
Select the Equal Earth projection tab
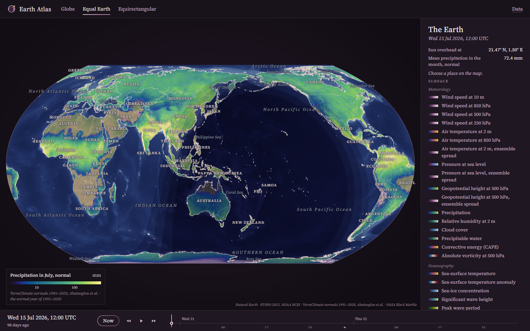pos(96,9)
